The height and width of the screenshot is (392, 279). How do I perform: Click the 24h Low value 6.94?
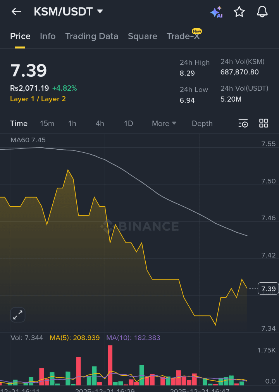[x=187, y=100]
